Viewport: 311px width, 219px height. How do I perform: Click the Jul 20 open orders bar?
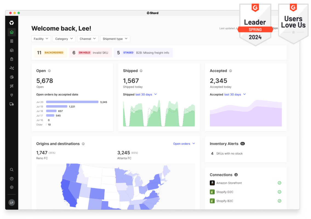click(x=72, y=102)
